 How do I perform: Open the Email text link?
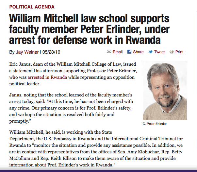(118, 52)
